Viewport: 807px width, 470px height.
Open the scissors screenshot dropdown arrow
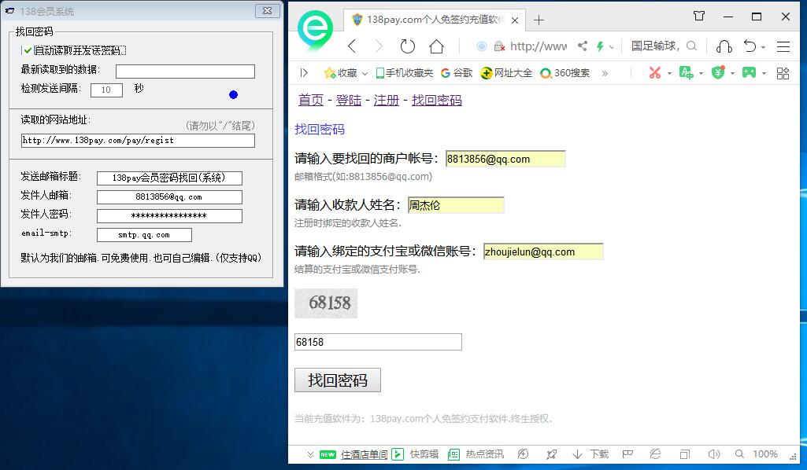pos(669,73)
